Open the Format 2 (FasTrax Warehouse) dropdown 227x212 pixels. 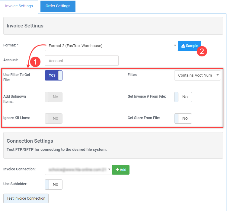click(111, 46)
